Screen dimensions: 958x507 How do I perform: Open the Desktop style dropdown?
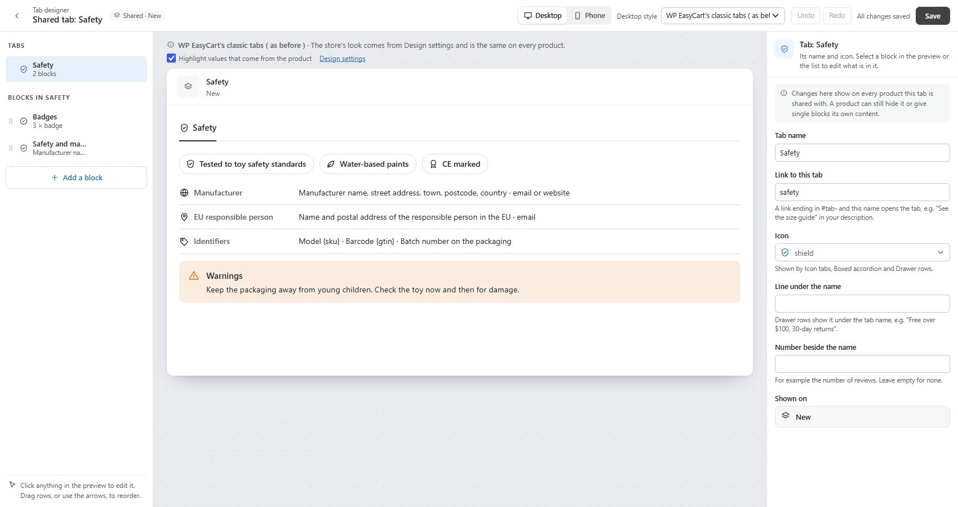point(723,16)
